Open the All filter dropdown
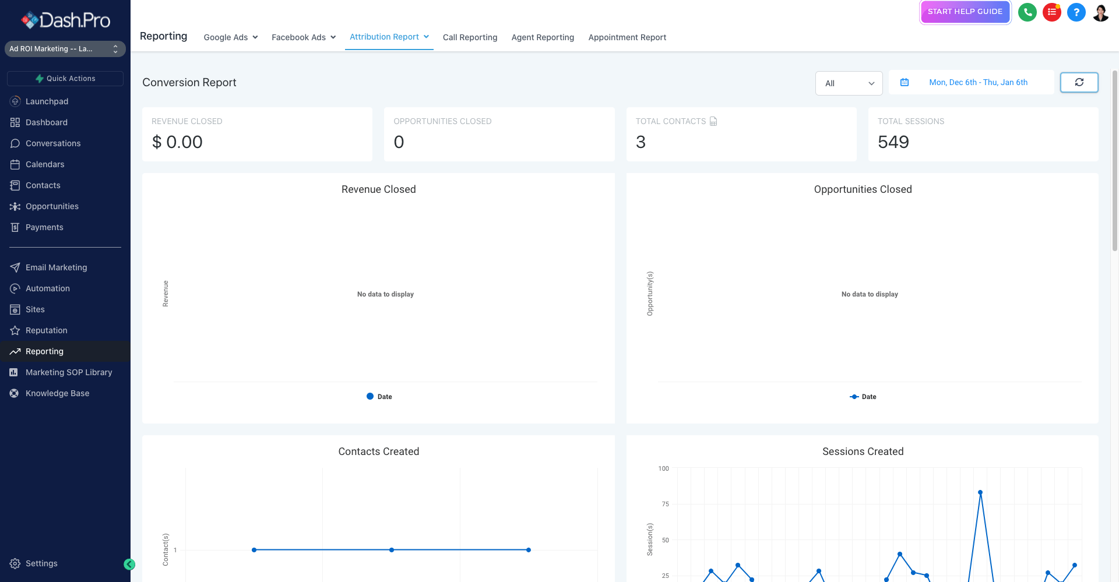The height and width of the screenshot is (582, 1119). coord(849,83)
